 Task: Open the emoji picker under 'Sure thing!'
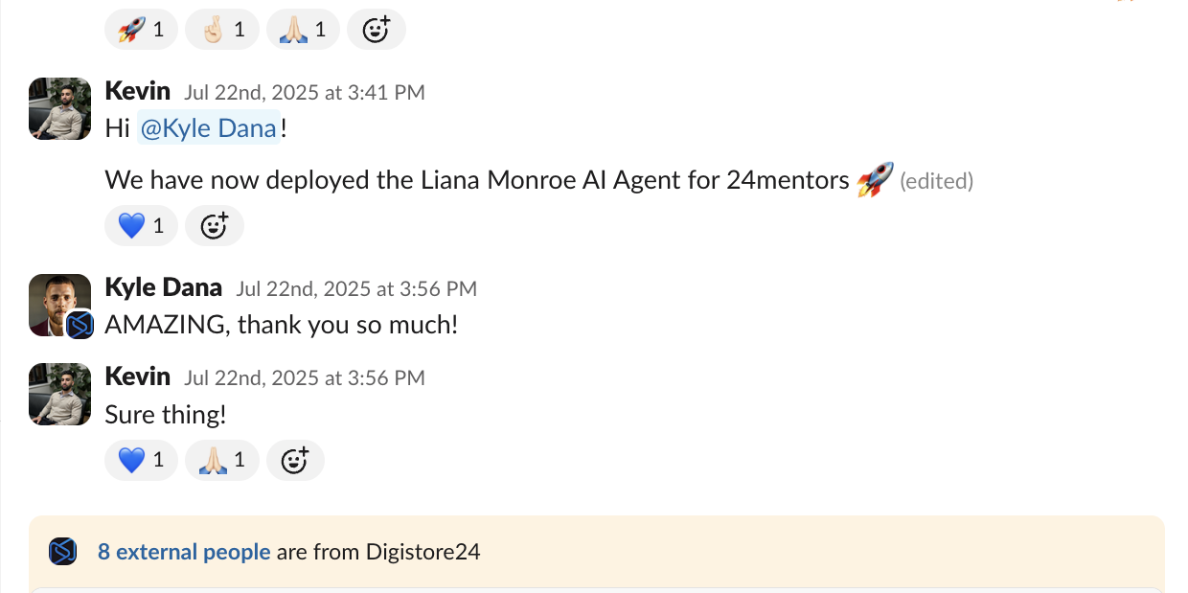click(295, 460)
